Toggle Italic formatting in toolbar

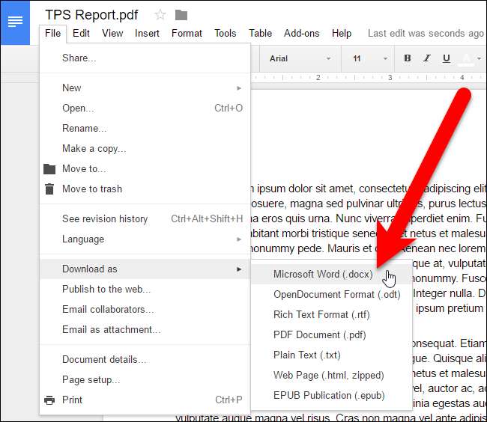[x=427, y=58]
